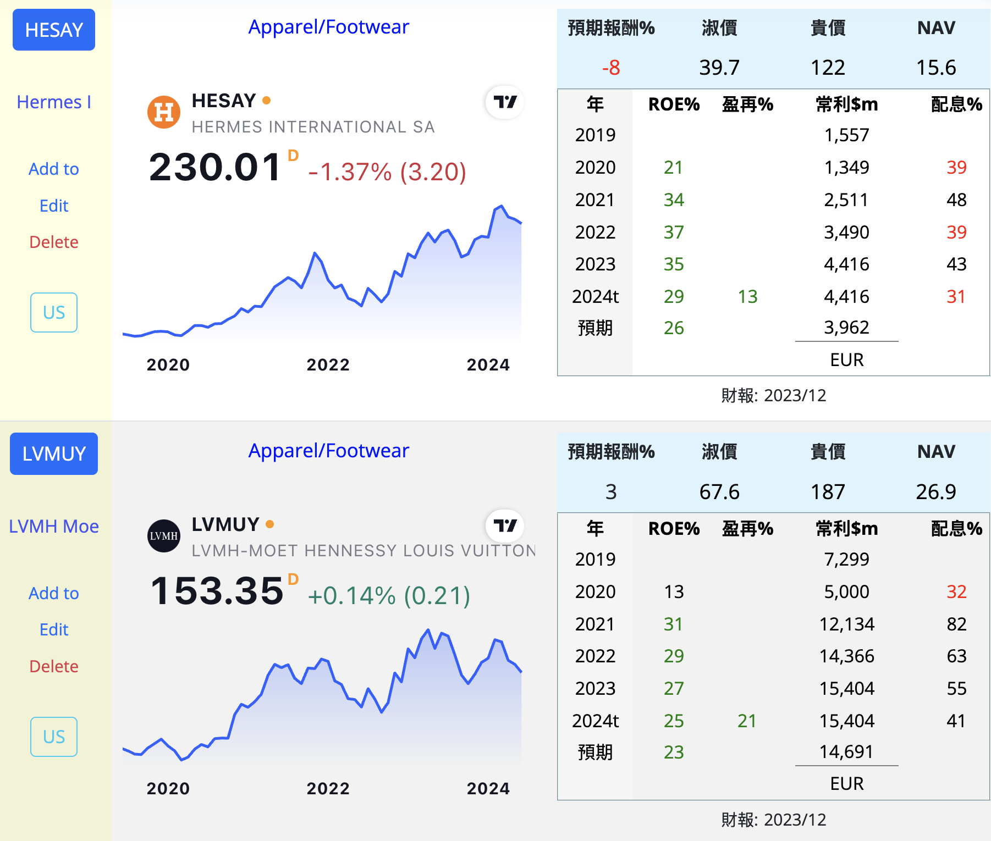Click Edit in the HESAY row
This screenshot has height=841, width=991.
point(54,206)
